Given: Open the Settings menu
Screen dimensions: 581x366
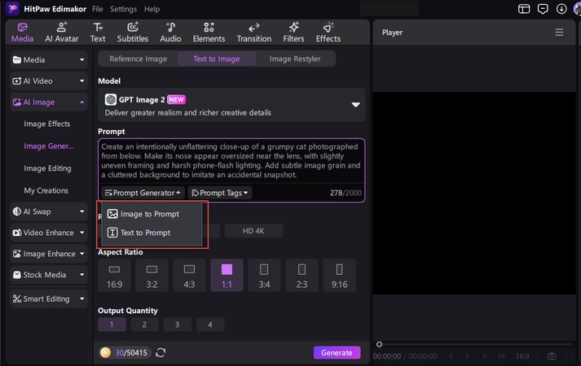Looking at the screenshot, I should tap(123, 9).
